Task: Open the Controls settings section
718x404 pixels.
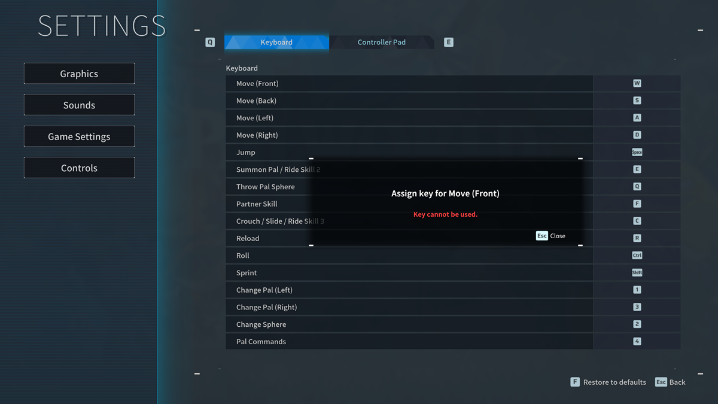Action: tap(79, 167)
